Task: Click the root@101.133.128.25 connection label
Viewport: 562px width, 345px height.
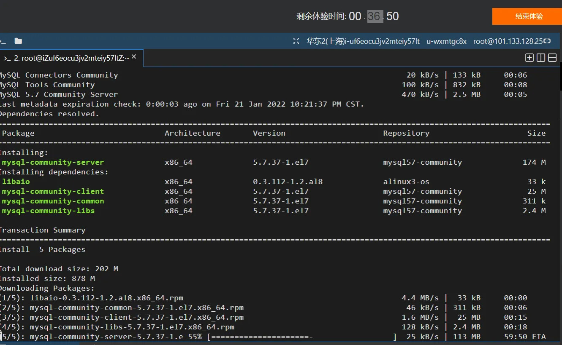Action: click(x=508, y=41)
